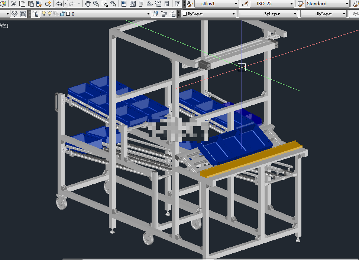This screenshot has width=359, height=260.
Task: Open the workspace switcher dropdown arrow
Action: click(x=7, y=14)
